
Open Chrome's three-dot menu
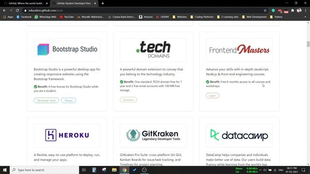pos(306,11)
